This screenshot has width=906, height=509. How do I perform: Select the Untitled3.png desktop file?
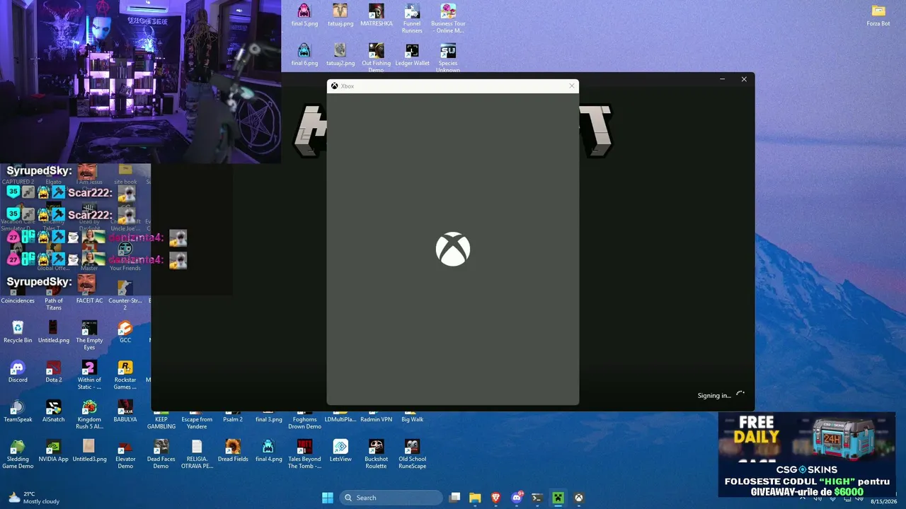coord(90,450)
